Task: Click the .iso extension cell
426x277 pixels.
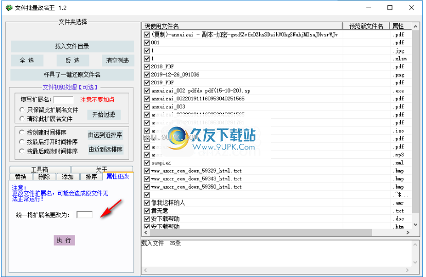Action: click(x=398, y=131)
